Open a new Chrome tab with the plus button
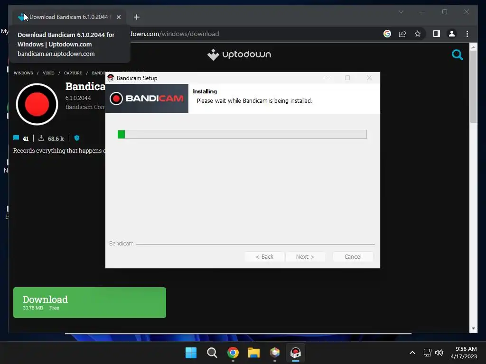The width and height of the screenshot is (486, 364). point(137,17)
